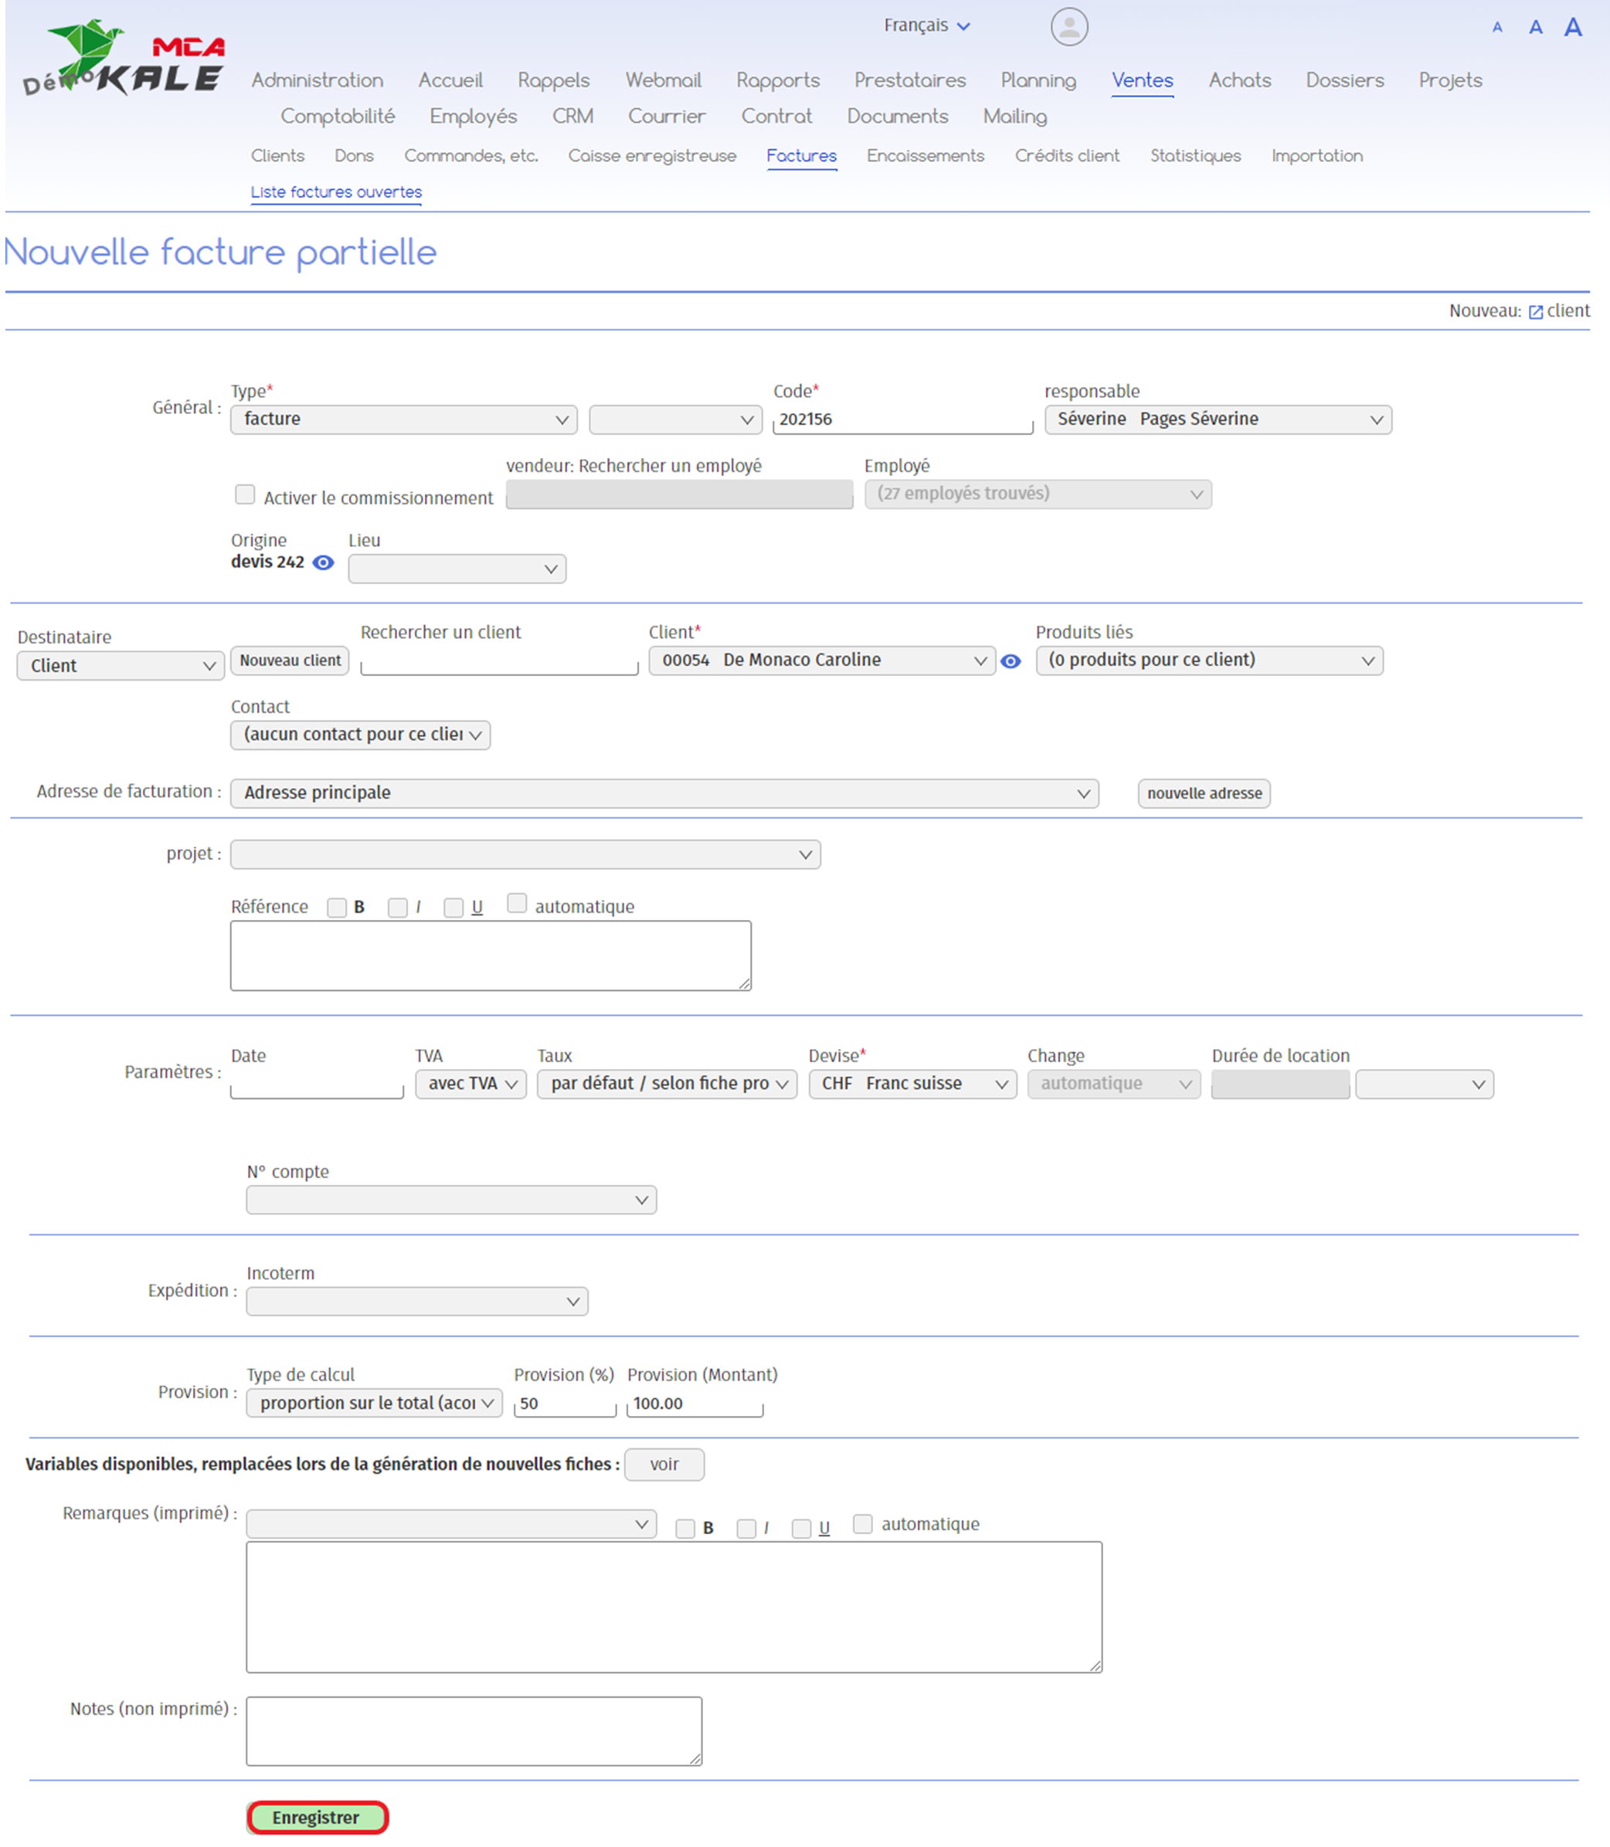Open Type dropdown showing facture
This screenshot has height=1847, width=1610.
click(403, 419)
